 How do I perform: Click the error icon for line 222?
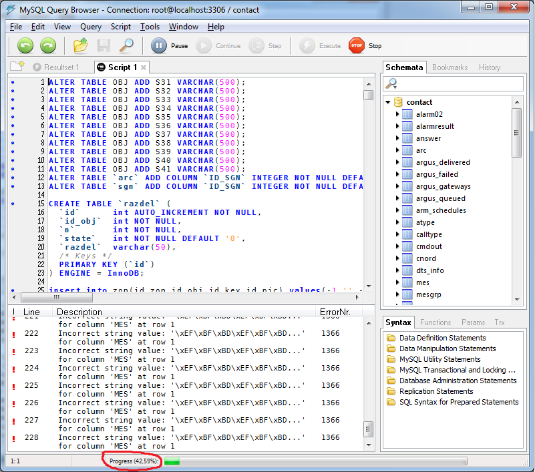coord(13,334)
